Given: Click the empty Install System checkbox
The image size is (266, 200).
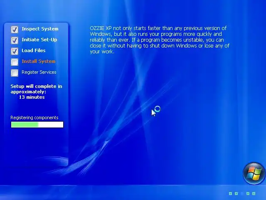Looking at the screenshot, I should coord(15,62).
